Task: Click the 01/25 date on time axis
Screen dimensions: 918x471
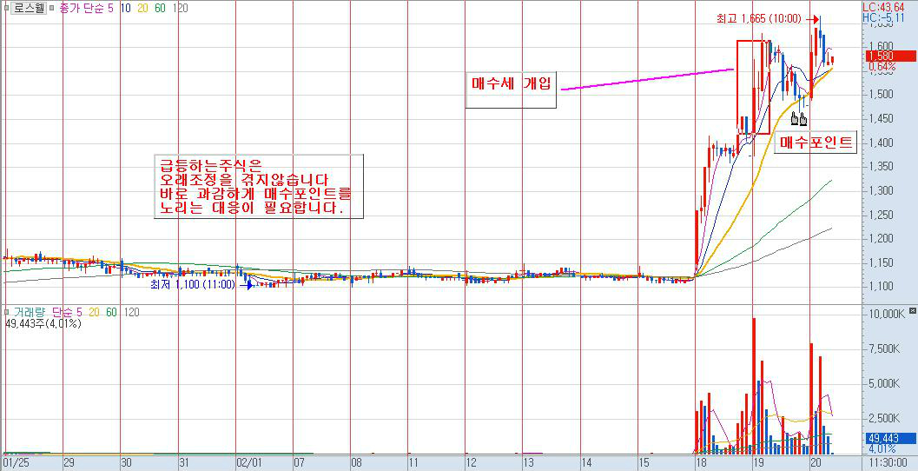Action: [14, 463]
